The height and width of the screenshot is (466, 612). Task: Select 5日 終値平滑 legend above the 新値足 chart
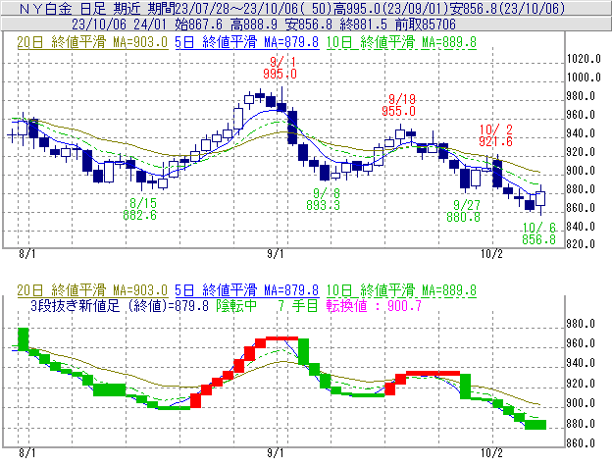(x=247, y=290)
